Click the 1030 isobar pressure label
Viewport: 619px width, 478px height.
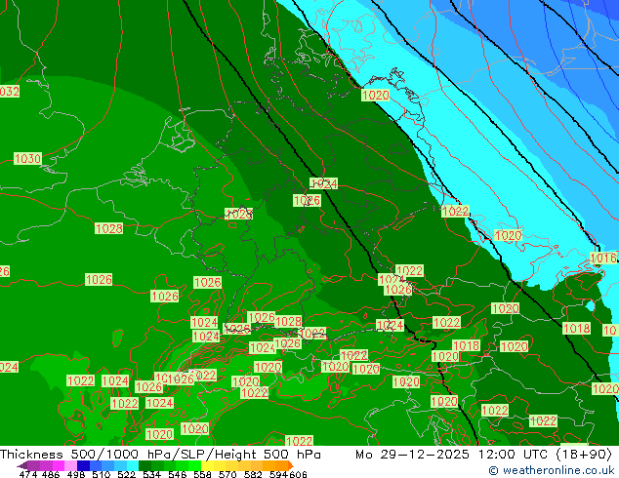click(27, 159)
